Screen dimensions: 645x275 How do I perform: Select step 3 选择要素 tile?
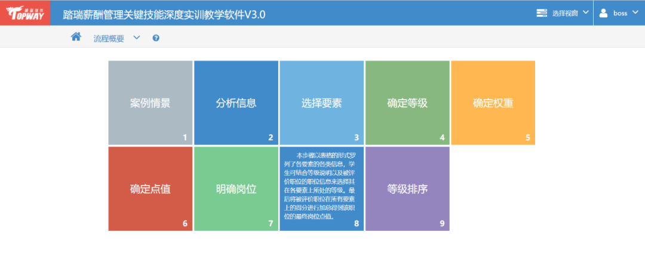tap(322, 103)
